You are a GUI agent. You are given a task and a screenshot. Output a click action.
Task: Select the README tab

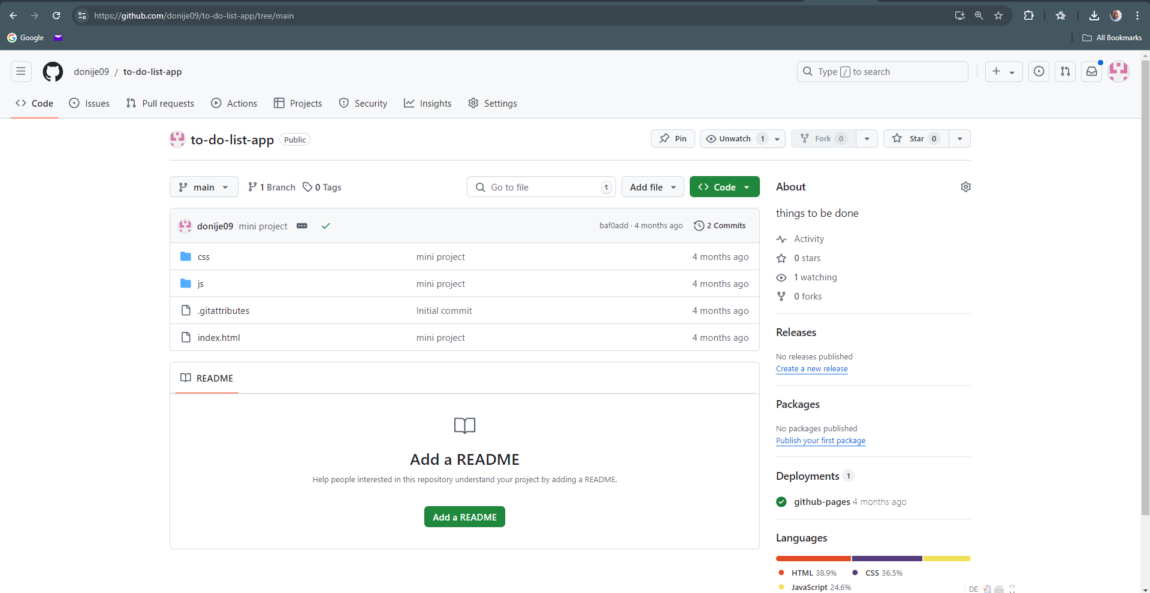pyautogui.click(x=207, y=379)
